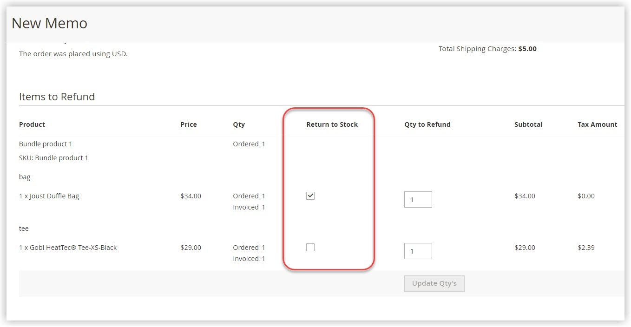Click the Update Qty's button
631x327 pixels.
(x=434, y=283)
